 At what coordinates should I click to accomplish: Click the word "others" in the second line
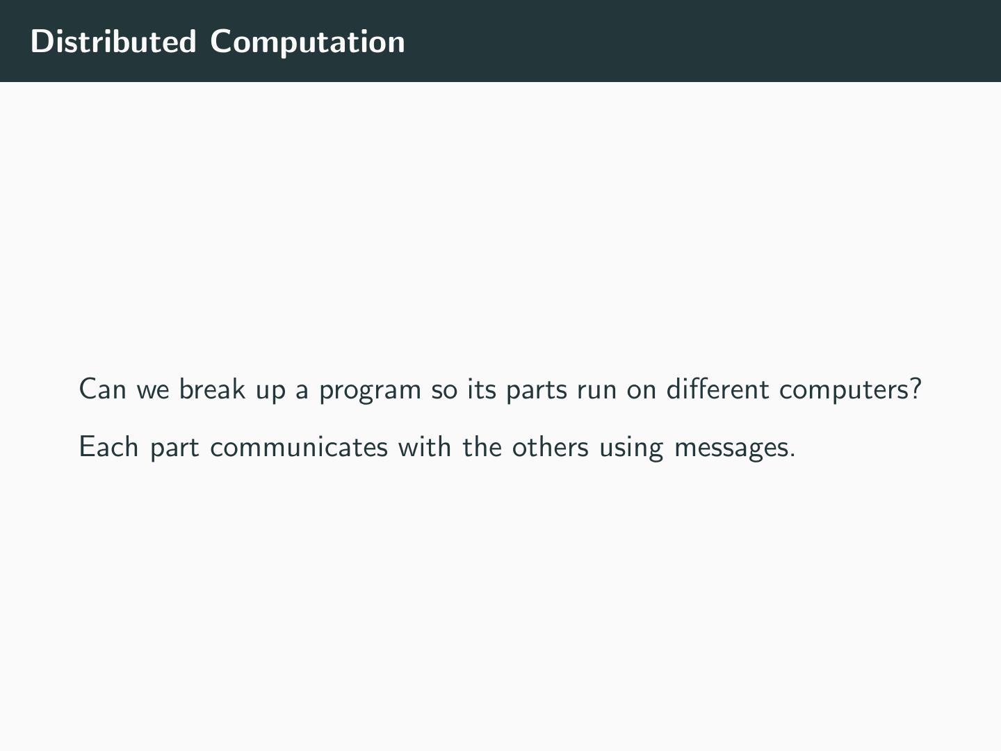(x=551, y=447)
